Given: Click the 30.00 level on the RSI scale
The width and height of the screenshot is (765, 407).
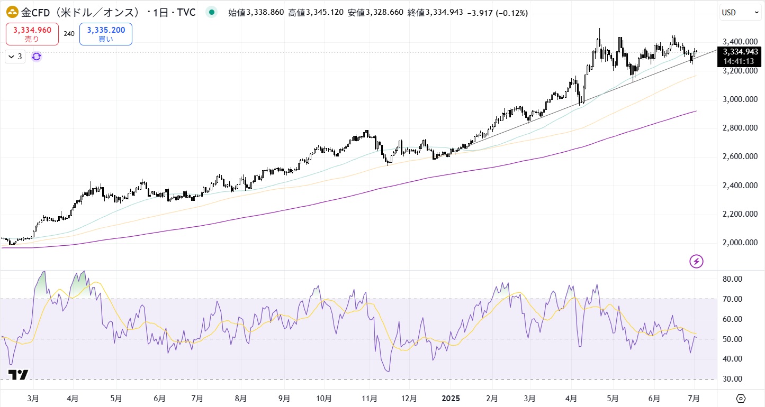Looking at the screenshot, I should coord(734,379).
